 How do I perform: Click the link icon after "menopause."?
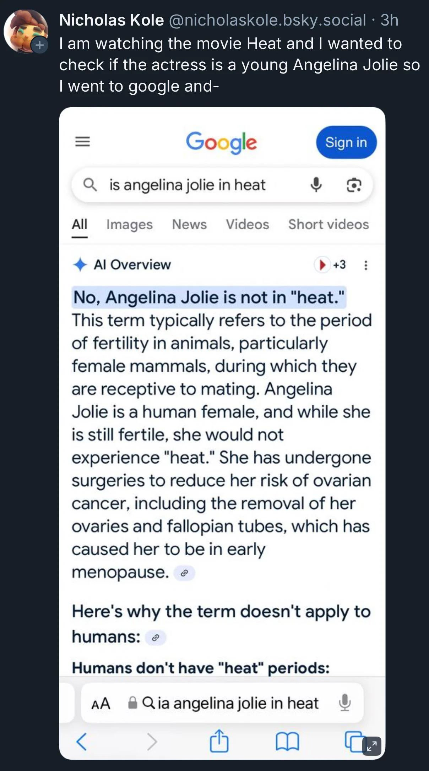[184, 573]
